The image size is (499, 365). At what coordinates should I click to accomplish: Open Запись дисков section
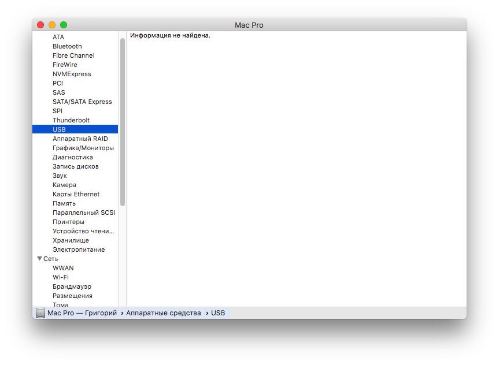[x=75, y=166]
